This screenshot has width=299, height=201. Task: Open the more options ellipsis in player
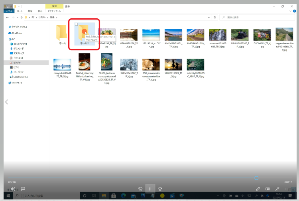tap(287, 189)
